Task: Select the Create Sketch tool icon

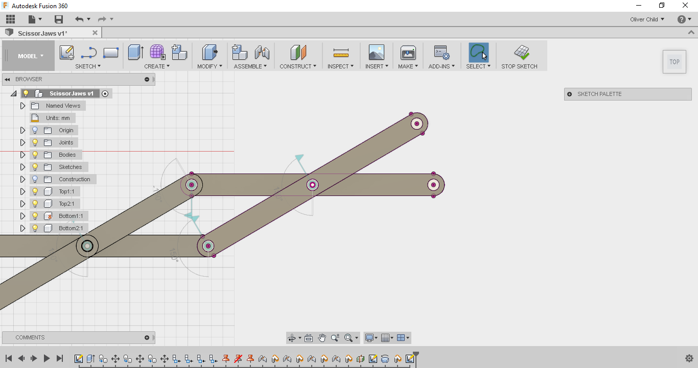Action: [x=67, y=53]
